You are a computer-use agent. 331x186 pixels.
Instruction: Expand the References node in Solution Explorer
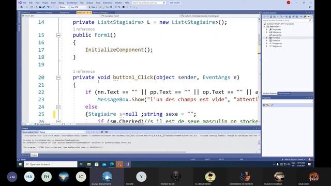pos(267,32)
